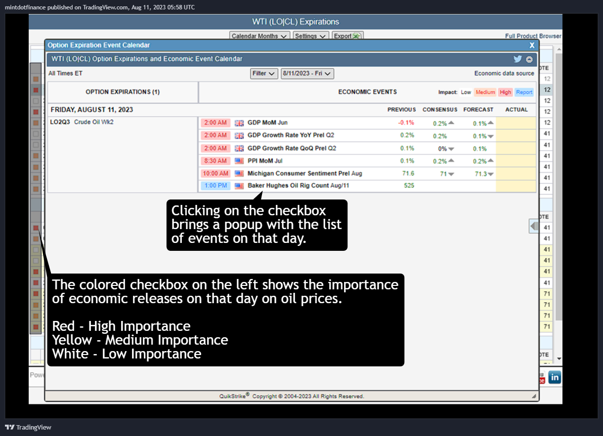Click the High impact legend chip
603x436 pixels.
[505, 92]
